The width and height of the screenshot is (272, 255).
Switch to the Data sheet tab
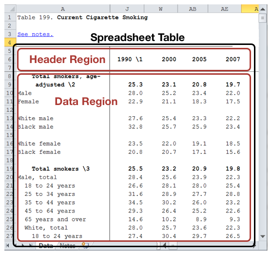46,246
